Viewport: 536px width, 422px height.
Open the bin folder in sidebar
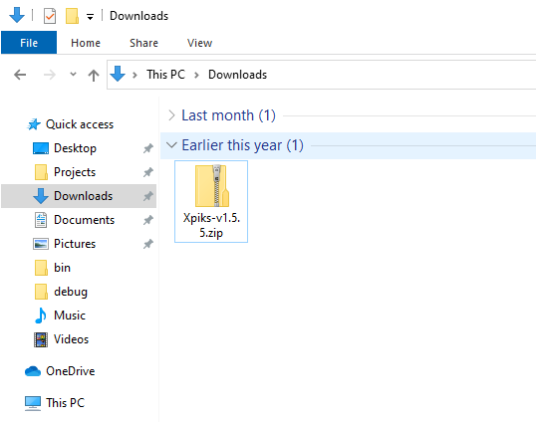[x=62, y=268]
